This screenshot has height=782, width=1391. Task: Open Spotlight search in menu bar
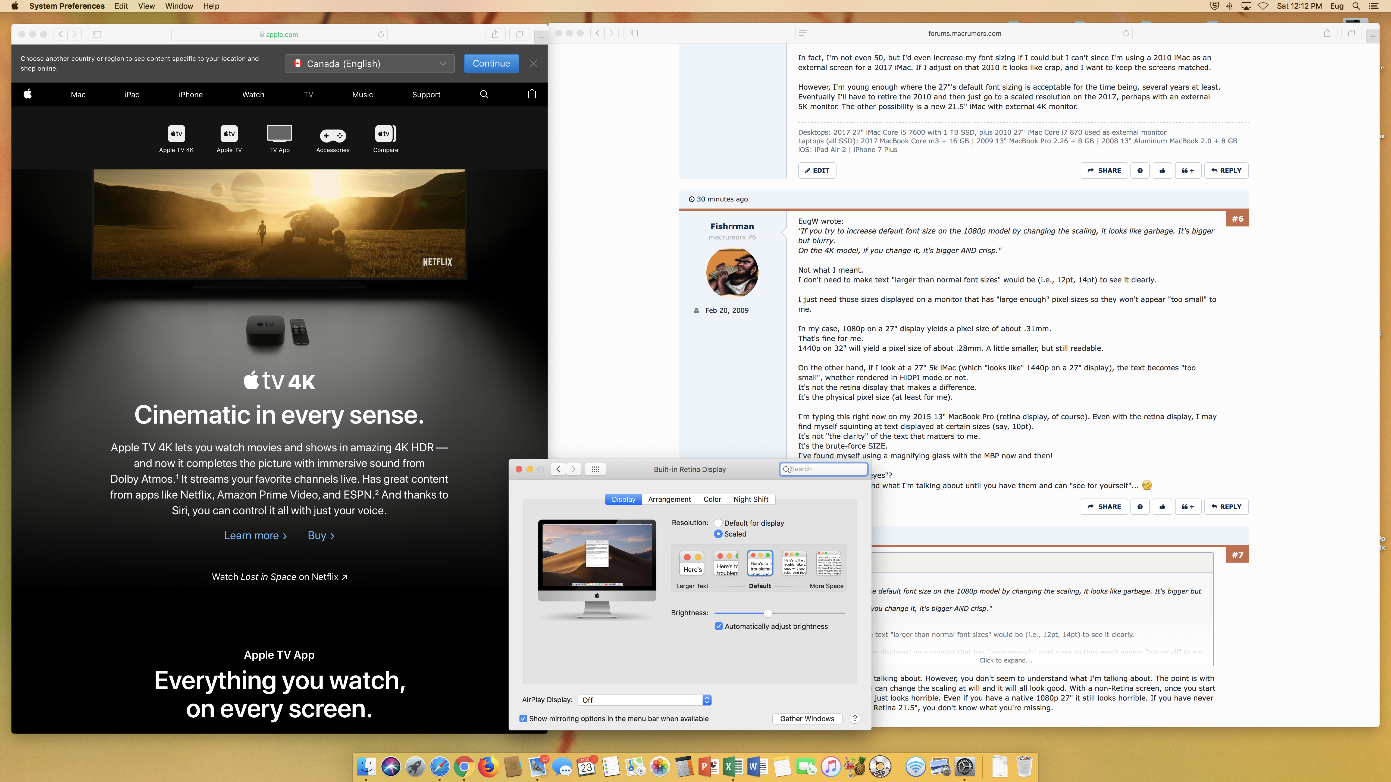coord(1356,6)
